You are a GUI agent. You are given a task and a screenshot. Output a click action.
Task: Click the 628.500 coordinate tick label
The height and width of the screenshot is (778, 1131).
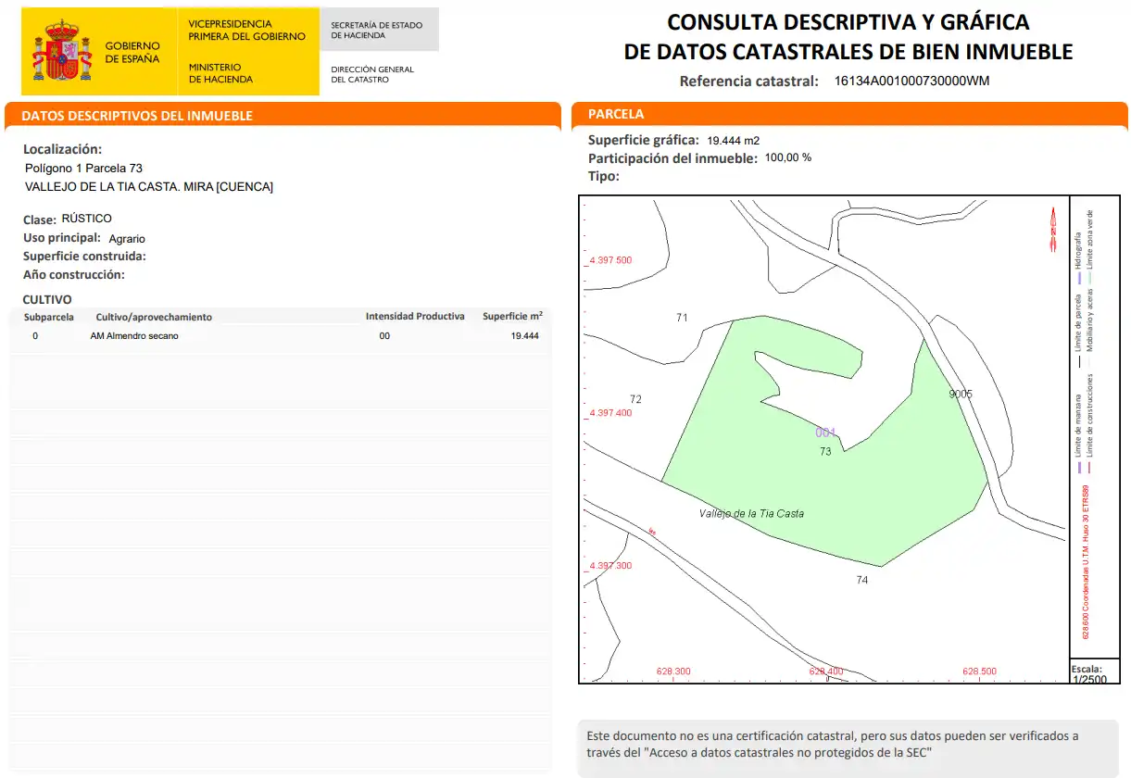pyautogui.click(x=979, y=671)
